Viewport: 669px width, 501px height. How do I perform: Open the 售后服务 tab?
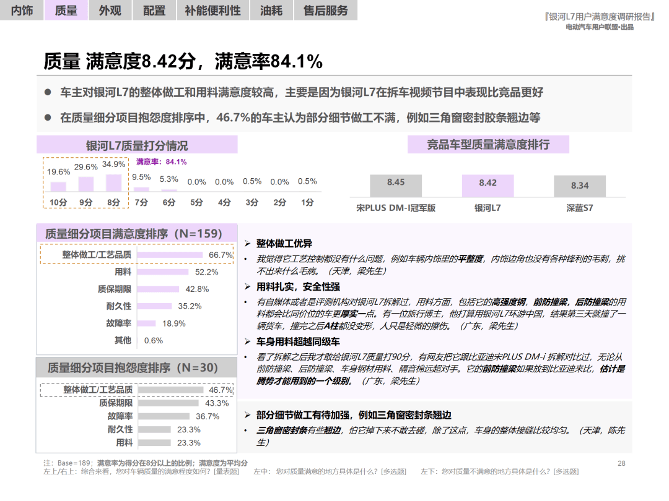326,11
